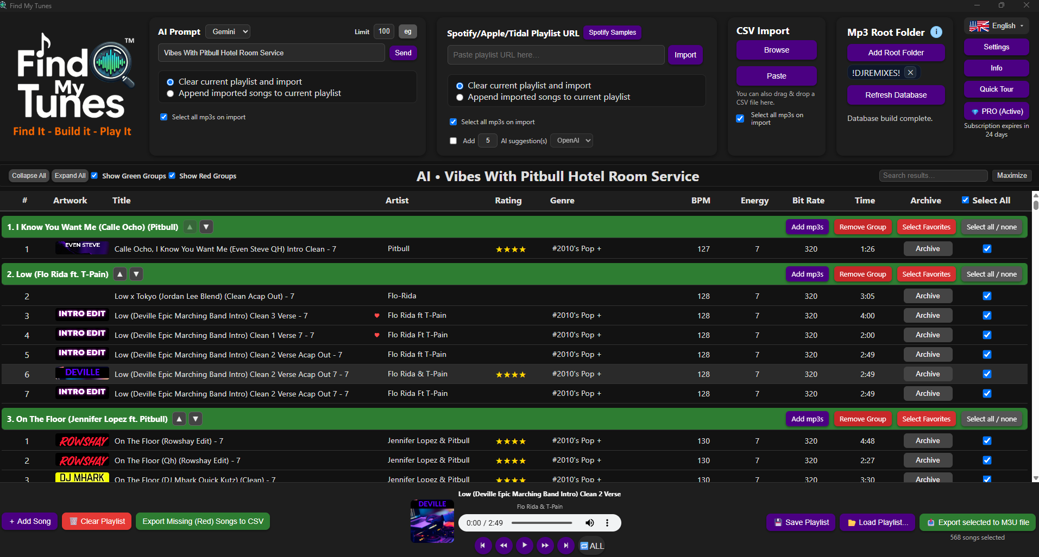1039x557 pixels.
Task: Click the heart favorite icon on Low Clean 3 Verse
Action: pyautogui.click(x=377, y=315)
